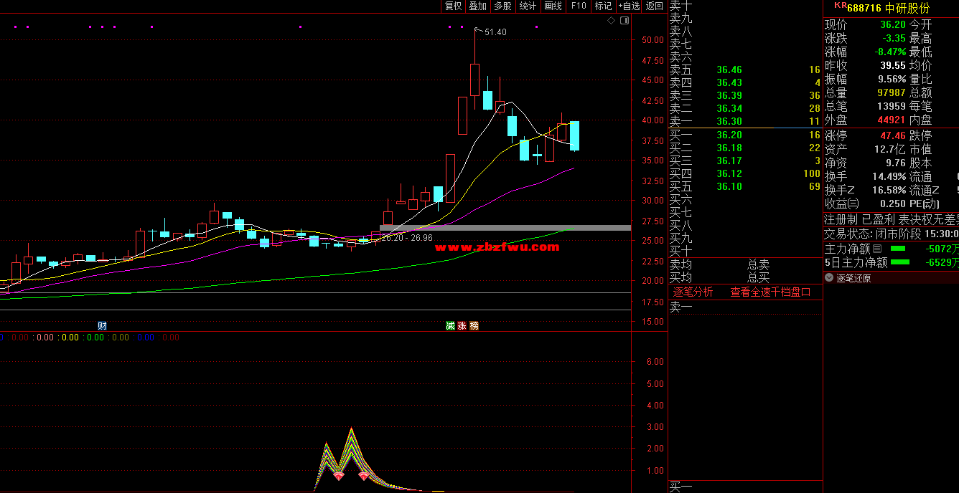This screenshot has height=493, width=959.
Task: Select the 买四 price 36.12
Action: [x=729, y=173]
